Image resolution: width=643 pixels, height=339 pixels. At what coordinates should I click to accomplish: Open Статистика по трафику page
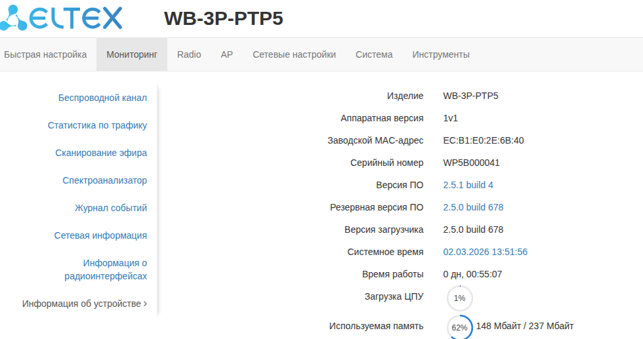click(x=97, y=125)
